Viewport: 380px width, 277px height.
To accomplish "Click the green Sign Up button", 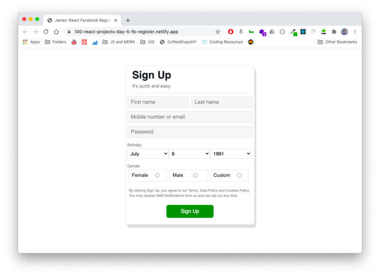I will 190,211.
